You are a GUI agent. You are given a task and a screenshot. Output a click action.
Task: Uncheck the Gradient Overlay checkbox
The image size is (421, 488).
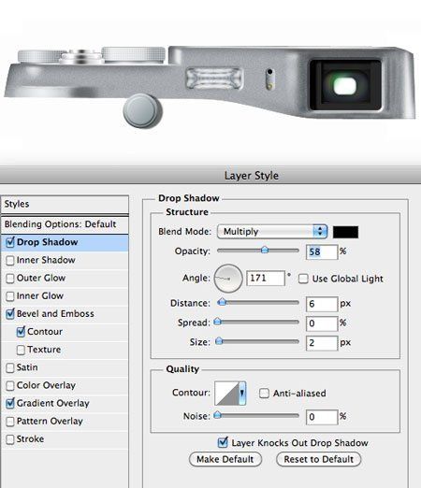pos(10,404)
